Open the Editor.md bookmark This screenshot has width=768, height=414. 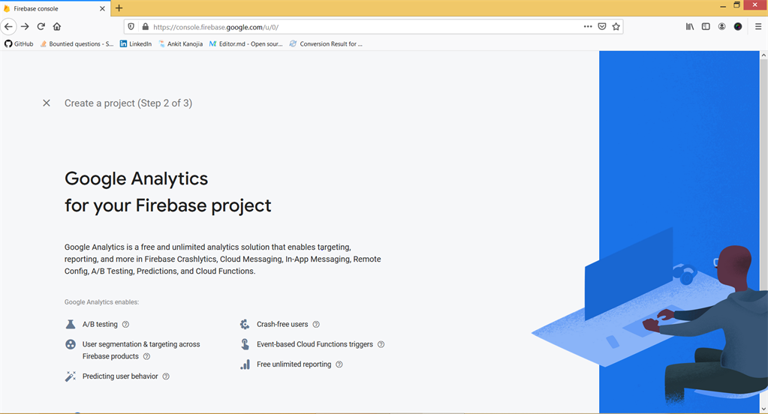[246, 43]
